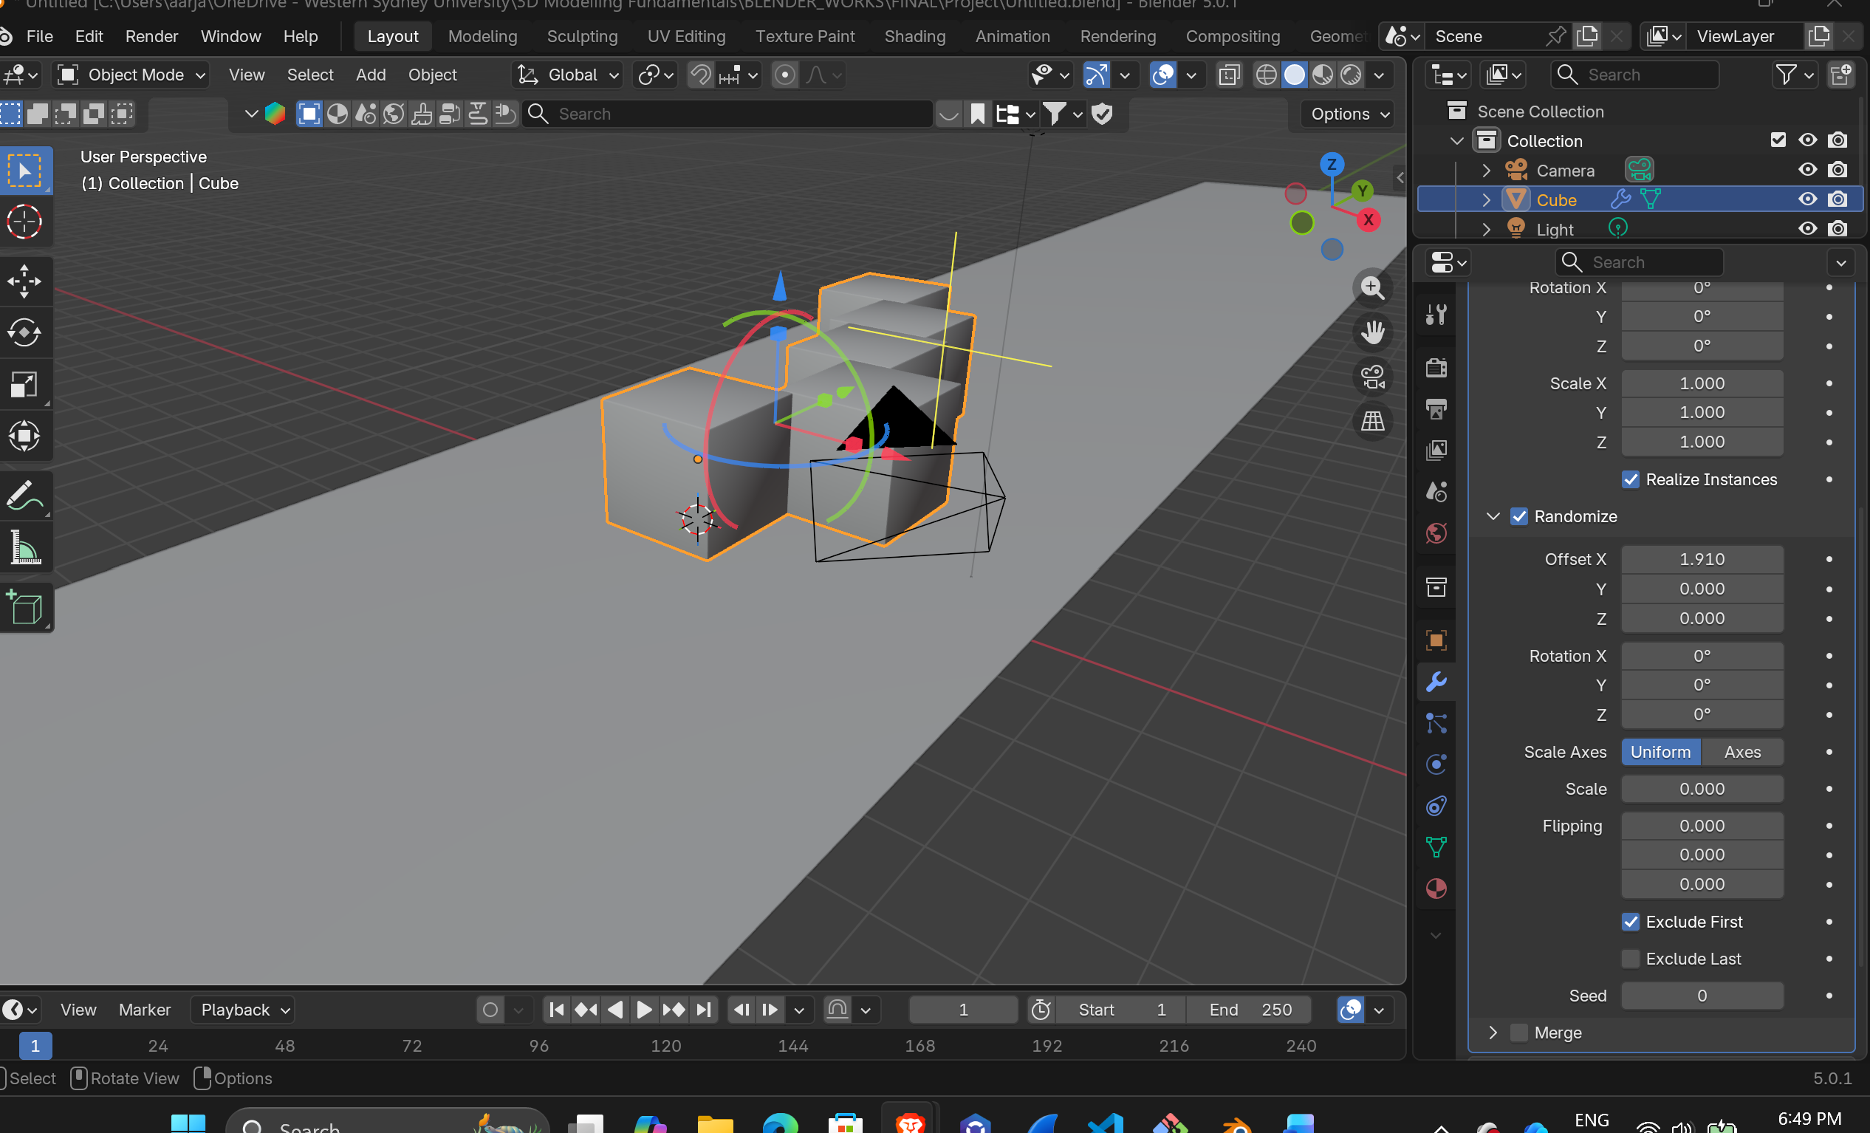Click the Seed value field
1870x1133 pixels.
pos(1702,996)
